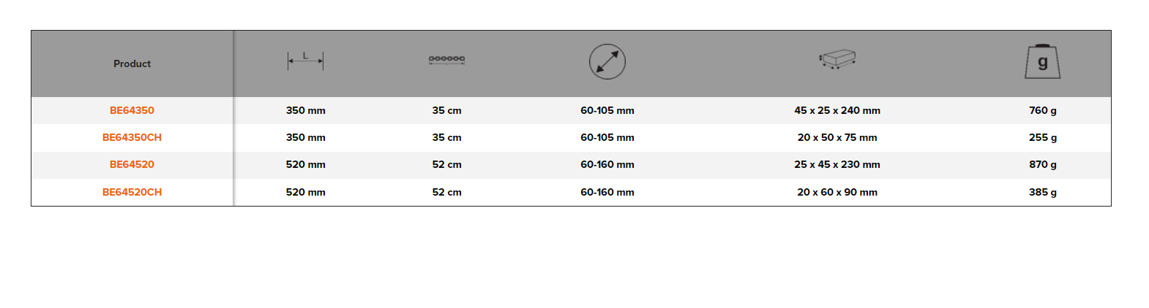Open product link BE64520CH
This screenshot has height=308, width=1149.
tap(132, 192)
